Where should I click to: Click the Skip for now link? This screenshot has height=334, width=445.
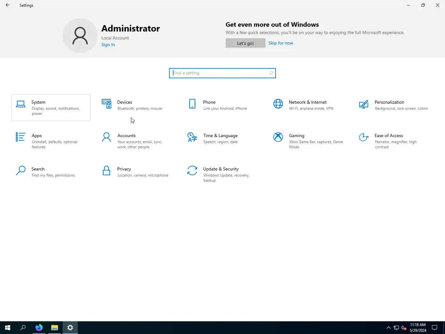pyautogui.click(x=281, y=43)
